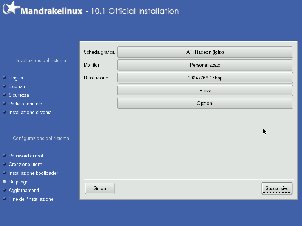Select the bullet beside Sicurezza
Image resolution: width=302 pixels, height=226 pixels.
pyautogui.click(x=5, y=95)
